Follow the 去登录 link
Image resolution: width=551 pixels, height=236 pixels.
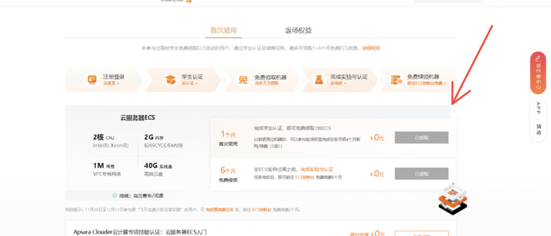(111, 83)
